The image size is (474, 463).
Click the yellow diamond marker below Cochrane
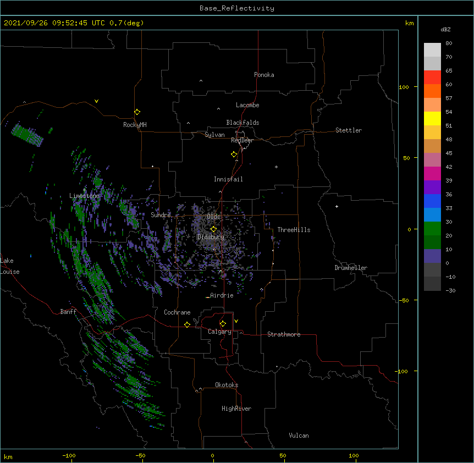[x=187, y=324]
